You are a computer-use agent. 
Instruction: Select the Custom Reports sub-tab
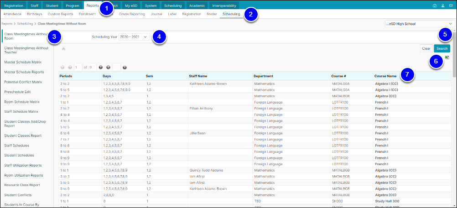tap(60, 14)
